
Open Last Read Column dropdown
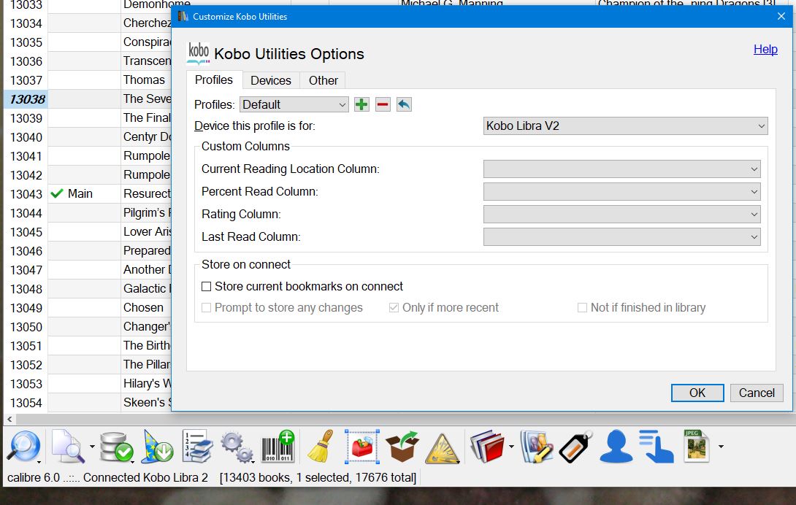[622, 237]
